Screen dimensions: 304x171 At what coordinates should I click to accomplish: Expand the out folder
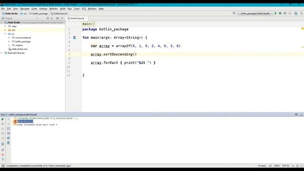pyautogui.click(x=5, y=30)
